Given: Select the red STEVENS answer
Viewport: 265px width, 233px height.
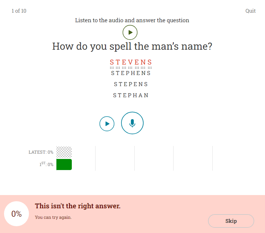Looking at the screenshot, I should (x=131, y=62).
